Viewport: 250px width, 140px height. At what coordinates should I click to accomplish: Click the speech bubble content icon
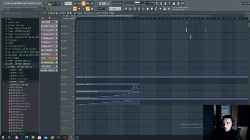(182, 3)
